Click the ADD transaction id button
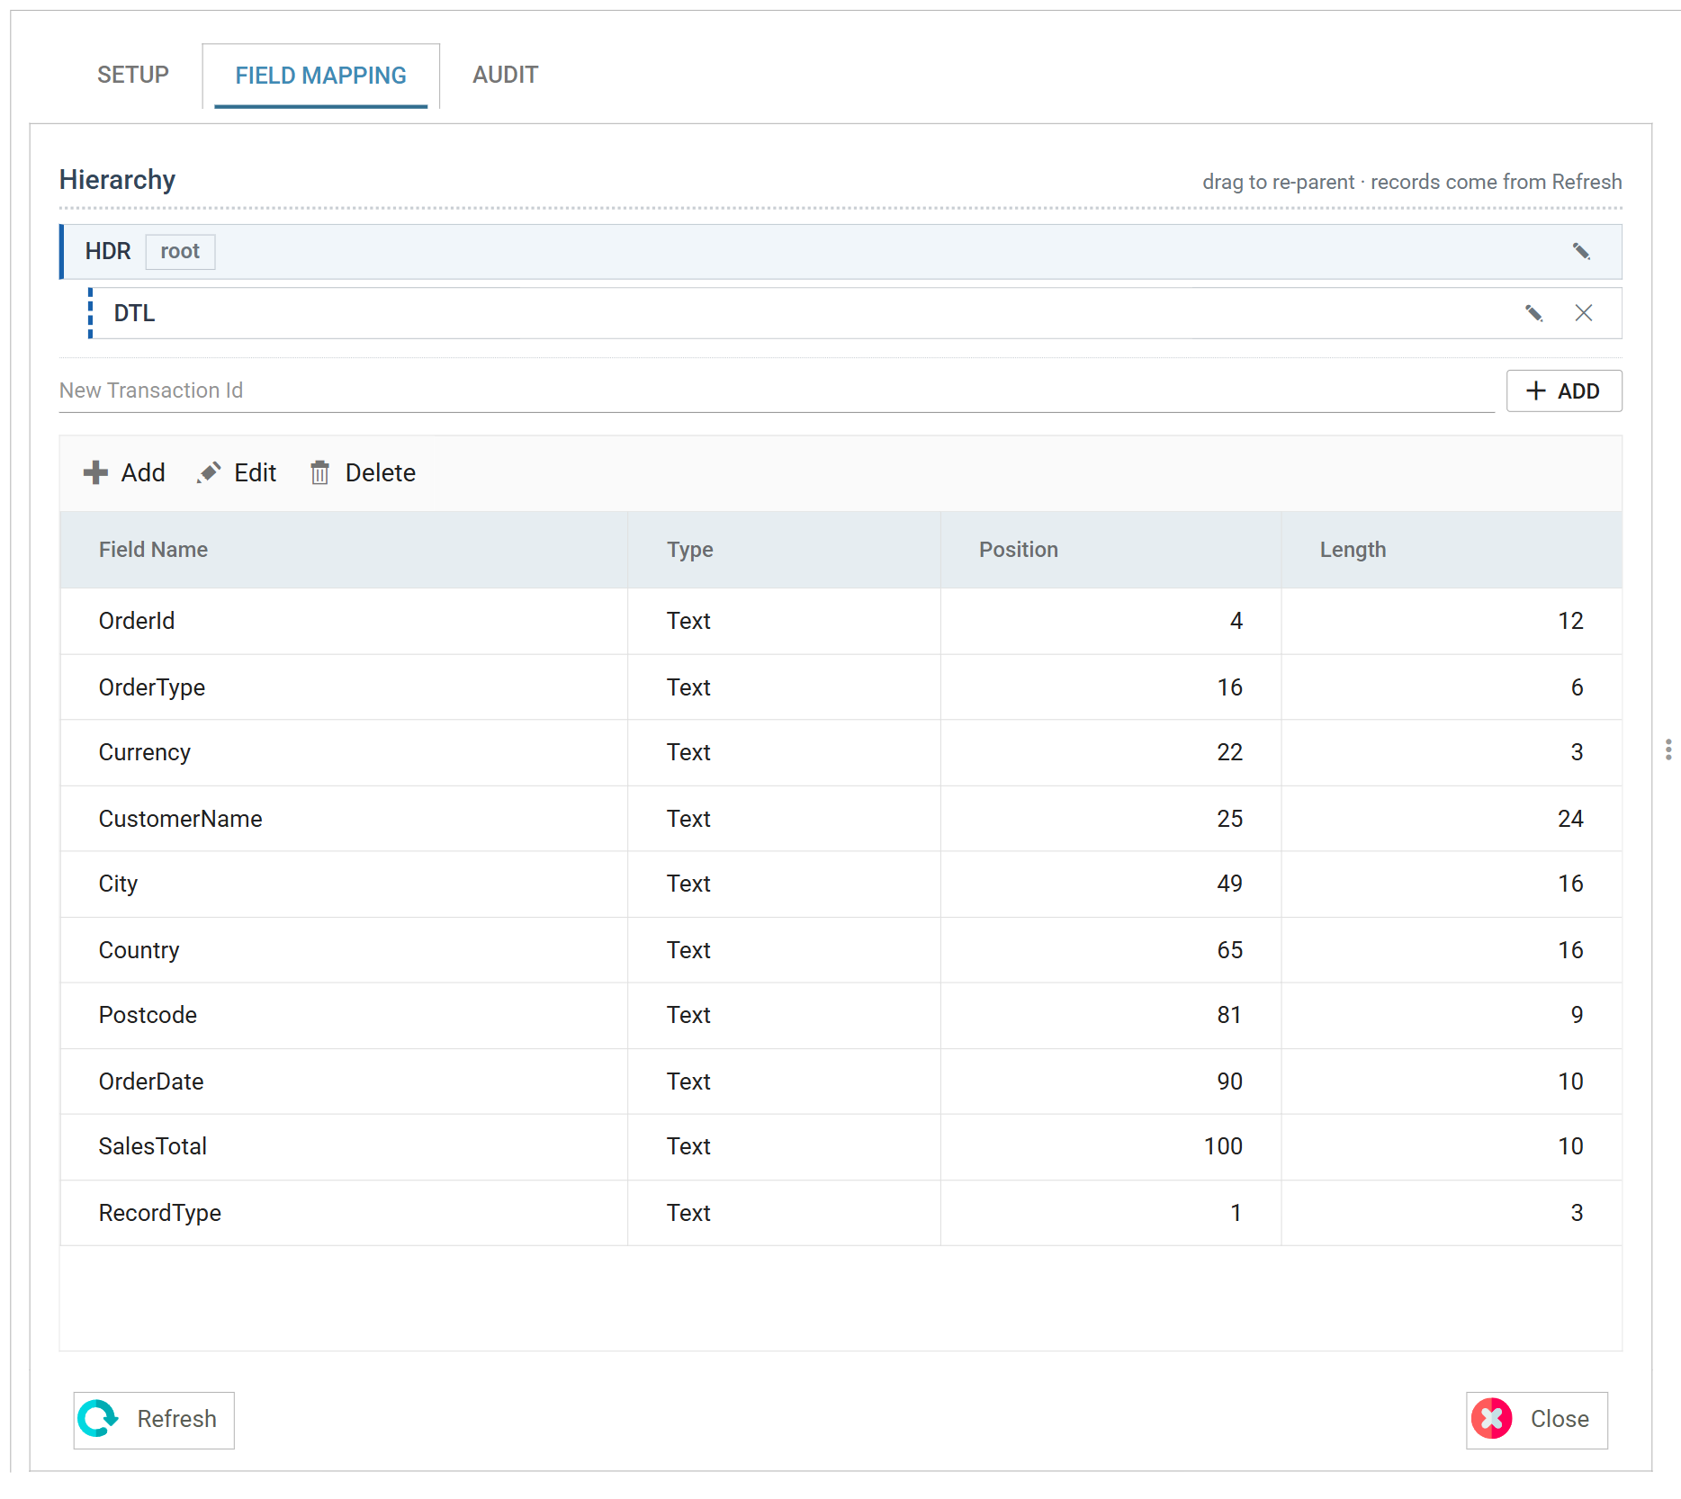 coord(1564,390)
